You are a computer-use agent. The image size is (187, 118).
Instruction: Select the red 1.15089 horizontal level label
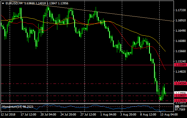181,65
